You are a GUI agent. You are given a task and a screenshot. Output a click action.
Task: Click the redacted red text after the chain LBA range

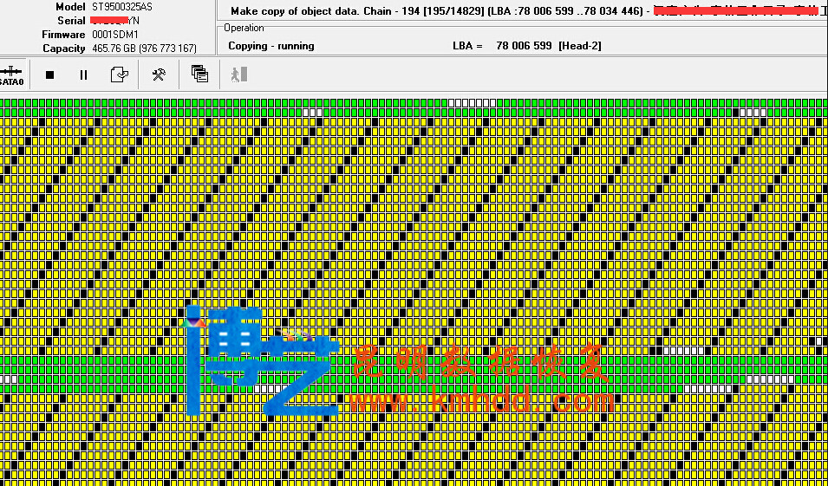pyautogui.click(x=735, y=11)
